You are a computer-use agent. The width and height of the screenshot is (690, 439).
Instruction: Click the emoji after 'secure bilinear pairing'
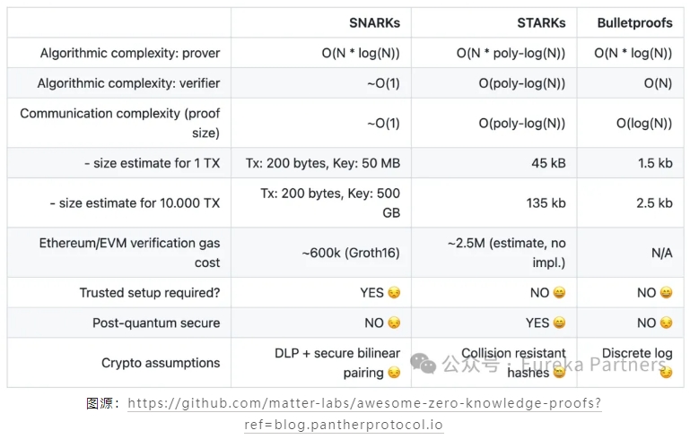pyautogui.click(x=394, y=373)
